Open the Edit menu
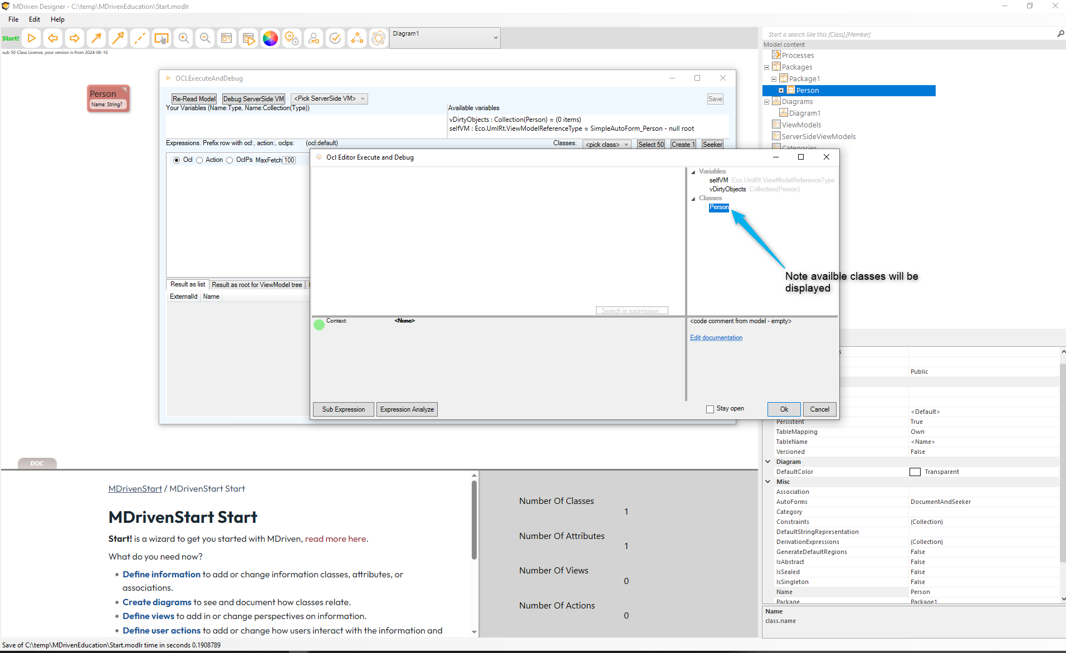This screenshot has height=653, width=1066. [x=35, y=19]
